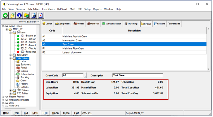Select 201.01 - 8in SDF bid item
The width and height of the screenshot is (213, 117).
coord(28,39)
